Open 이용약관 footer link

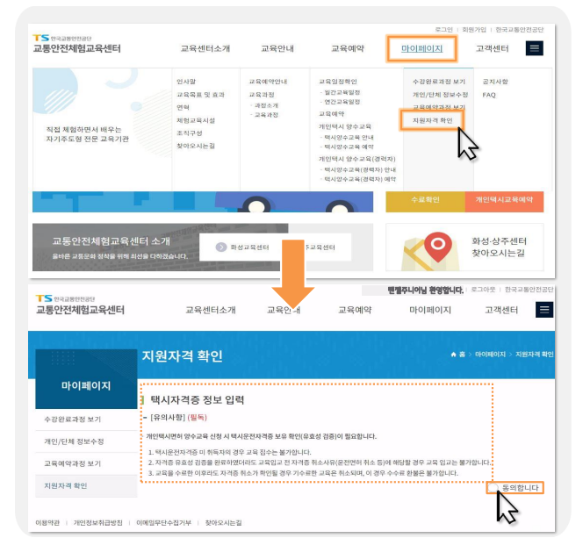click(47, 523)
